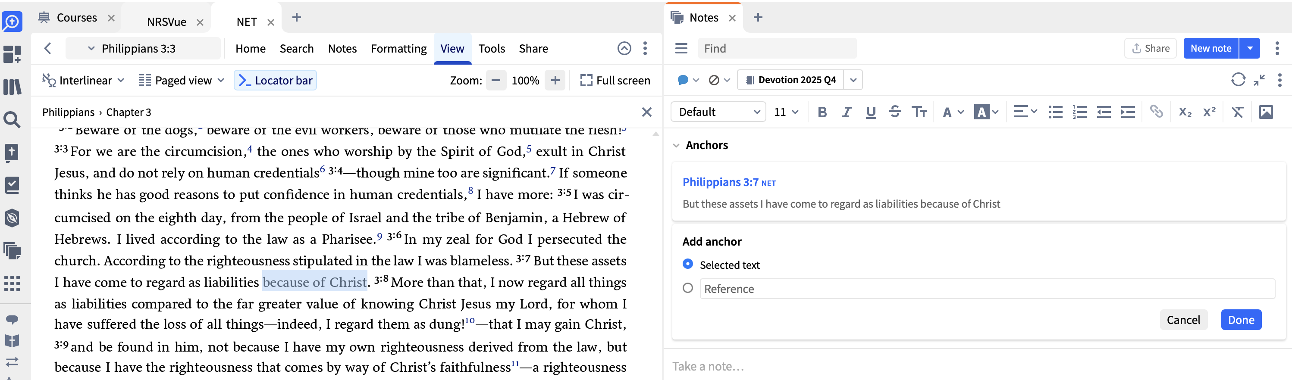Viewport: 1292px width, 380px height.
Task: Toggle the Locator bar
Action: tap(275, 80)
